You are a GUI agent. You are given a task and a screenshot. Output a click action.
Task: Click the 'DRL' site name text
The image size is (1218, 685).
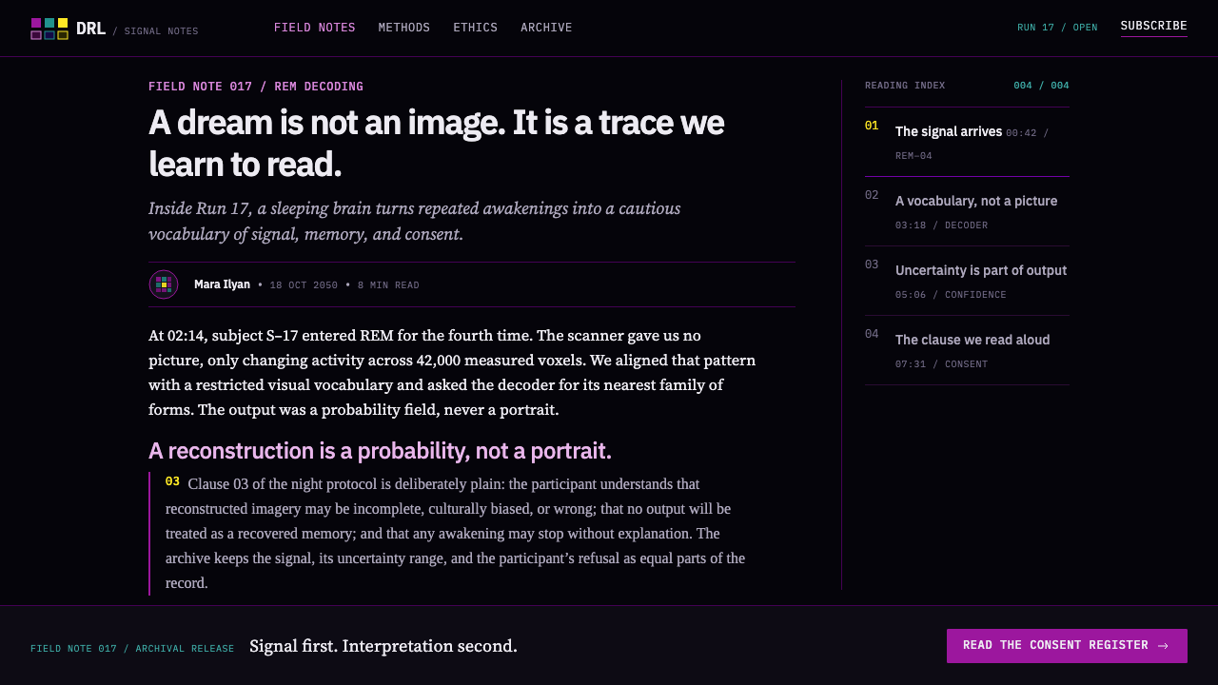click(90, 29)
